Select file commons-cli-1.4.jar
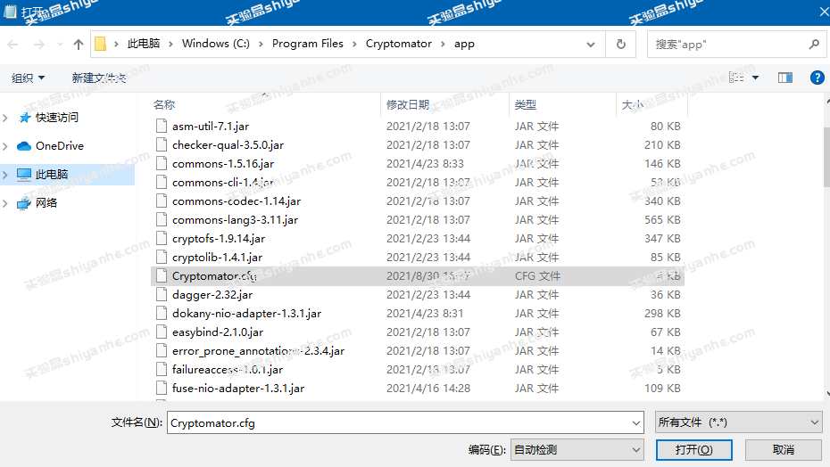The height and width of the screenshot is (467, 830). coord(222,183)
